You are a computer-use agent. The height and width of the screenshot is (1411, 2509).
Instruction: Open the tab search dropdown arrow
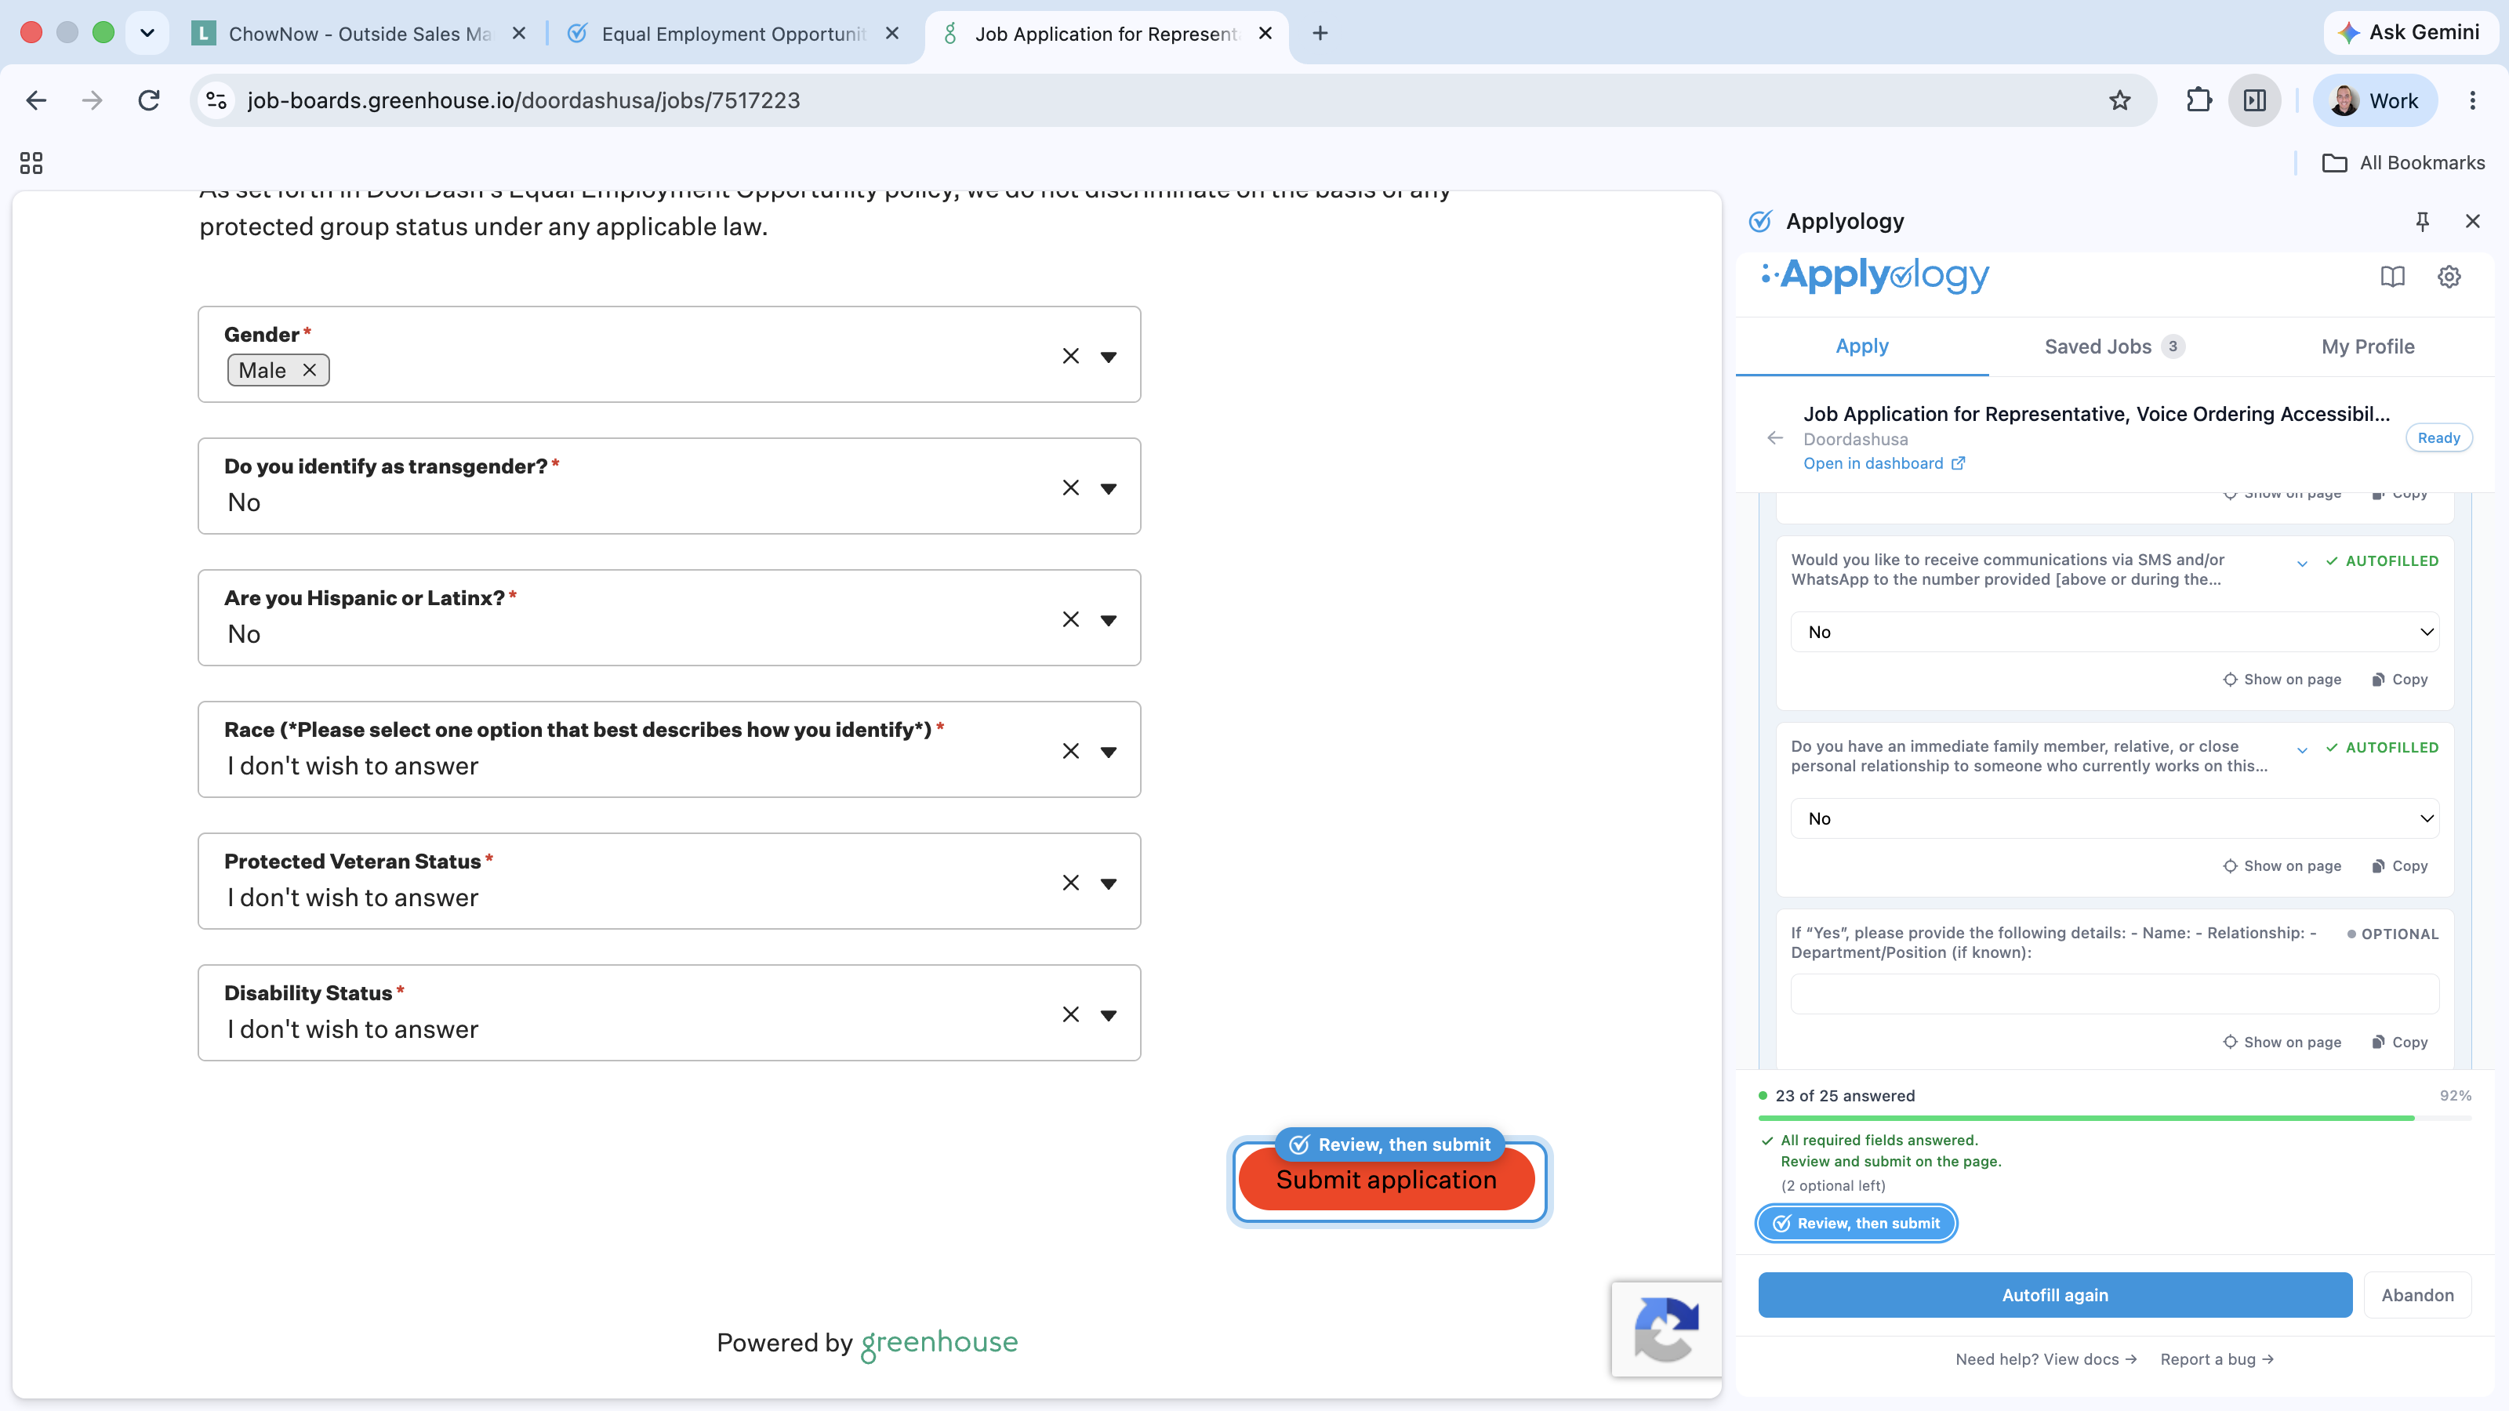(147, 33)
